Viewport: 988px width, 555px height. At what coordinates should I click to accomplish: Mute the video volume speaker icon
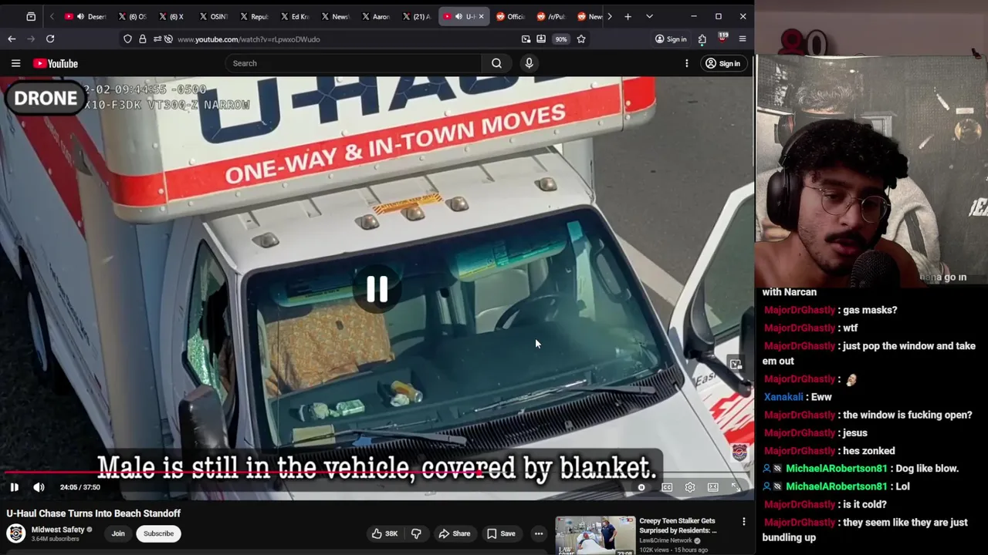pyautogui.click(x=39, y=487)
